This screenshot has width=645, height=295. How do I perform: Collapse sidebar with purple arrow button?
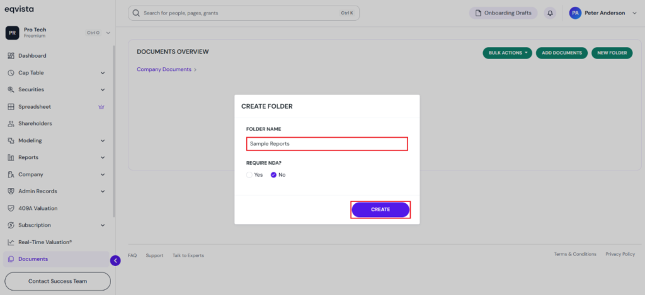click(x=116, y=260)
